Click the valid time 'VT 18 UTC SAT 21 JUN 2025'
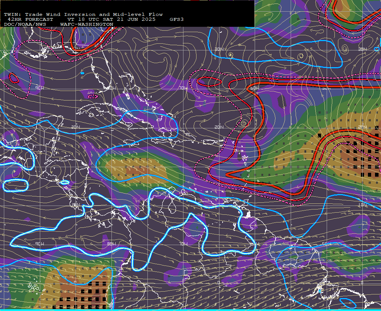The height and width of the screenshot is (311, 381). point(111,19)
